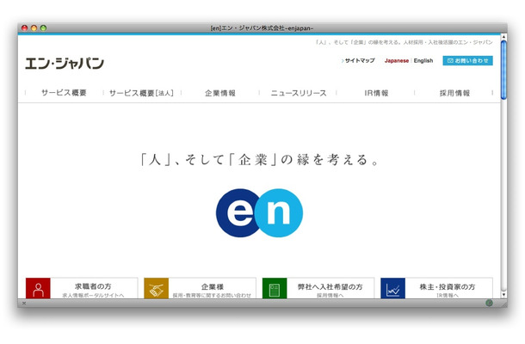Open the サイトマップ link
The height and width of the screenshot is (344, 525).
pyautogui.click(x=358, y=60)
